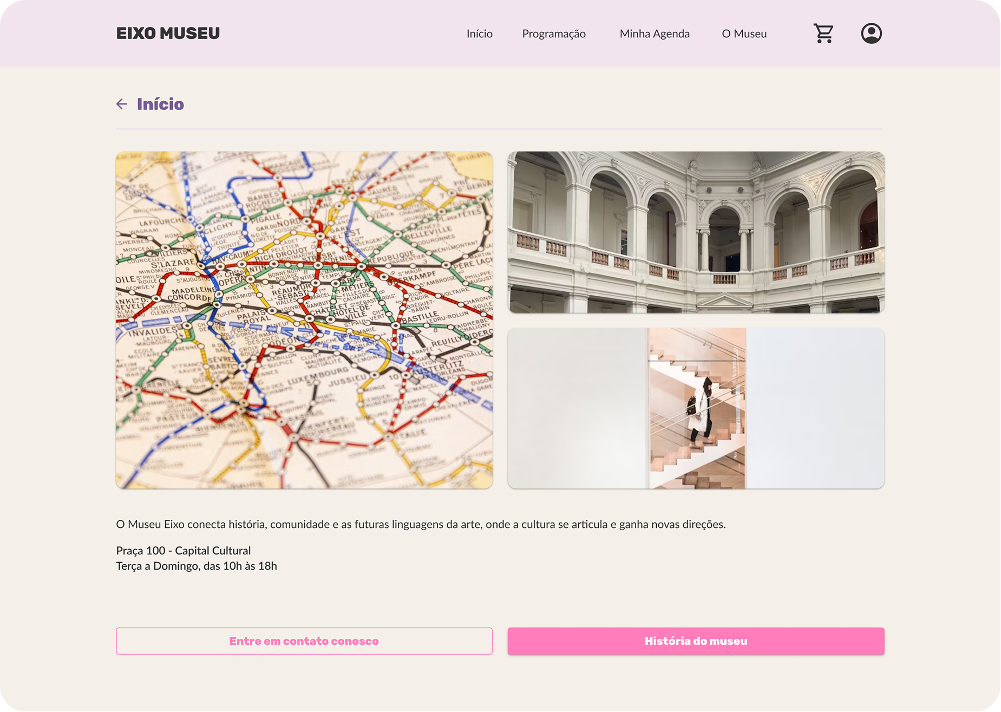
Task: Click the museum description paragraph
Action: click(421, 524)
